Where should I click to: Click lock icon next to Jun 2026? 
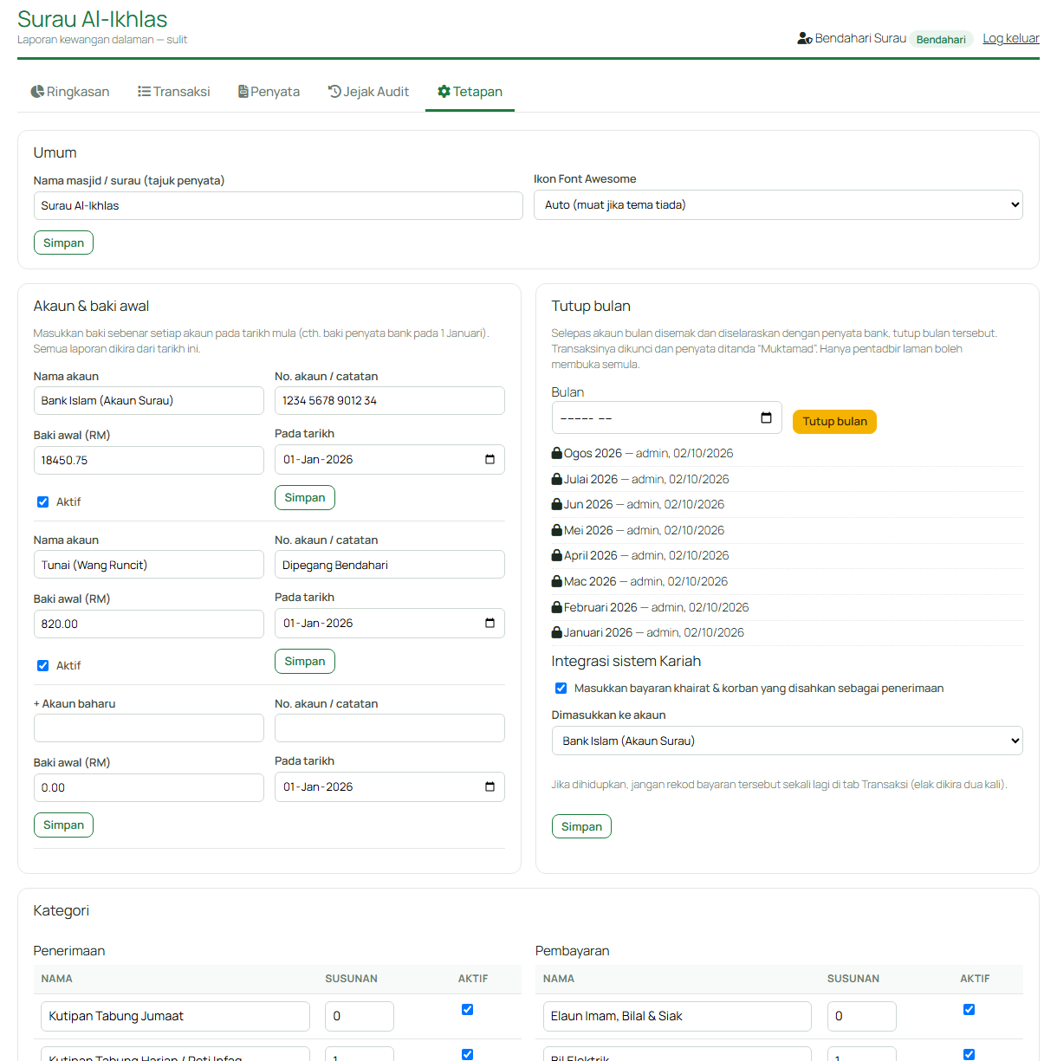pos(557,504)
